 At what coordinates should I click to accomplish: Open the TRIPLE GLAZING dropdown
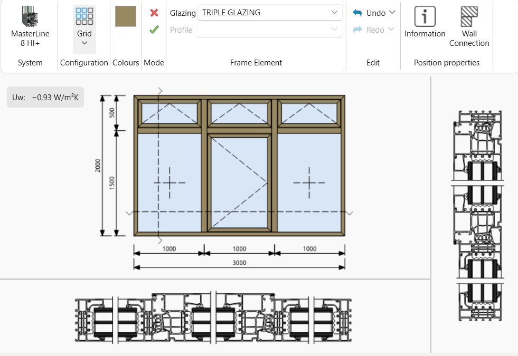[269, 13]
